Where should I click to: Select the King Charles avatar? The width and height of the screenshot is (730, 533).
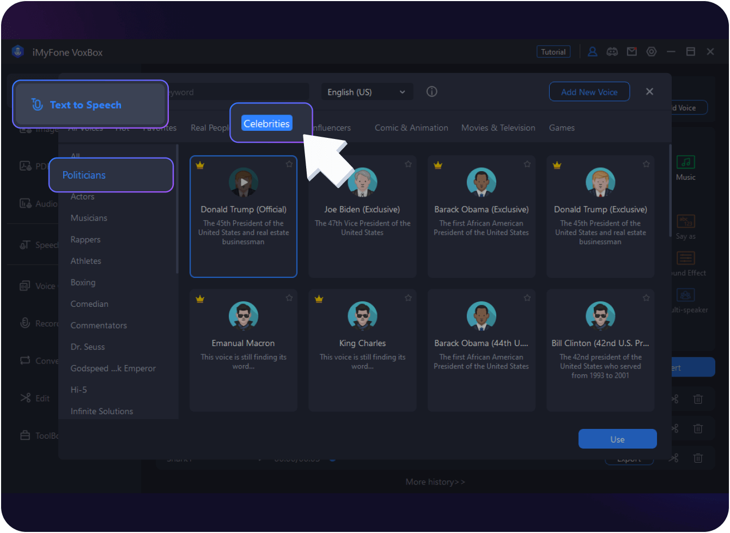362,316
